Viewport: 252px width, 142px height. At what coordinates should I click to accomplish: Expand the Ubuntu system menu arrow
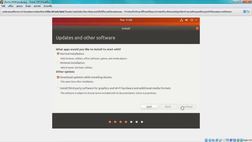pyautogui.click(x=196, y=20)
